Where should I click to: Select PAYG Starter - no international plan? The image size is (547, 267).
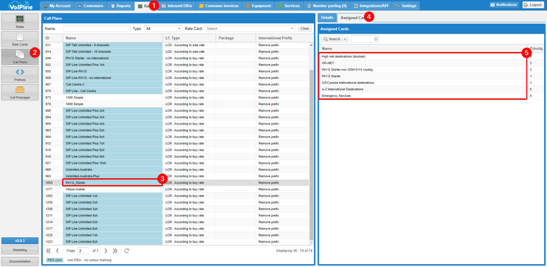pyautogui.click(x=175, y=58)
